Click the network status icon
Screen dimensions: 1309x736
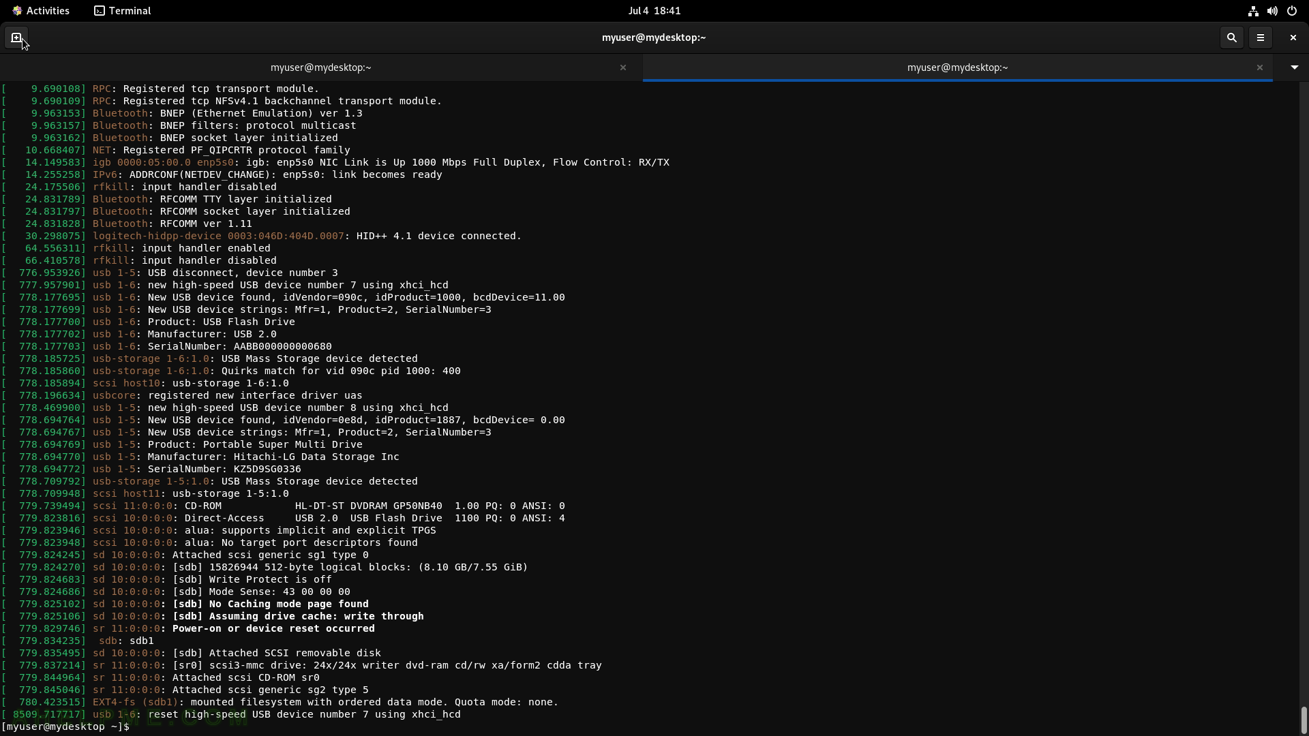[x=1252, y=11]
